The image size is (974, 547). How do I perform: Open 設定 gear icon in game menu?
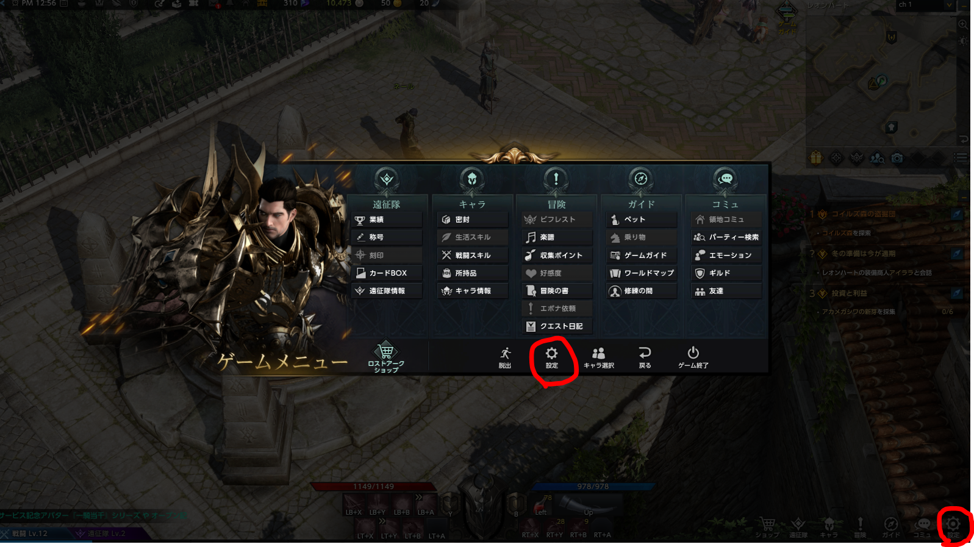[551, 357]
